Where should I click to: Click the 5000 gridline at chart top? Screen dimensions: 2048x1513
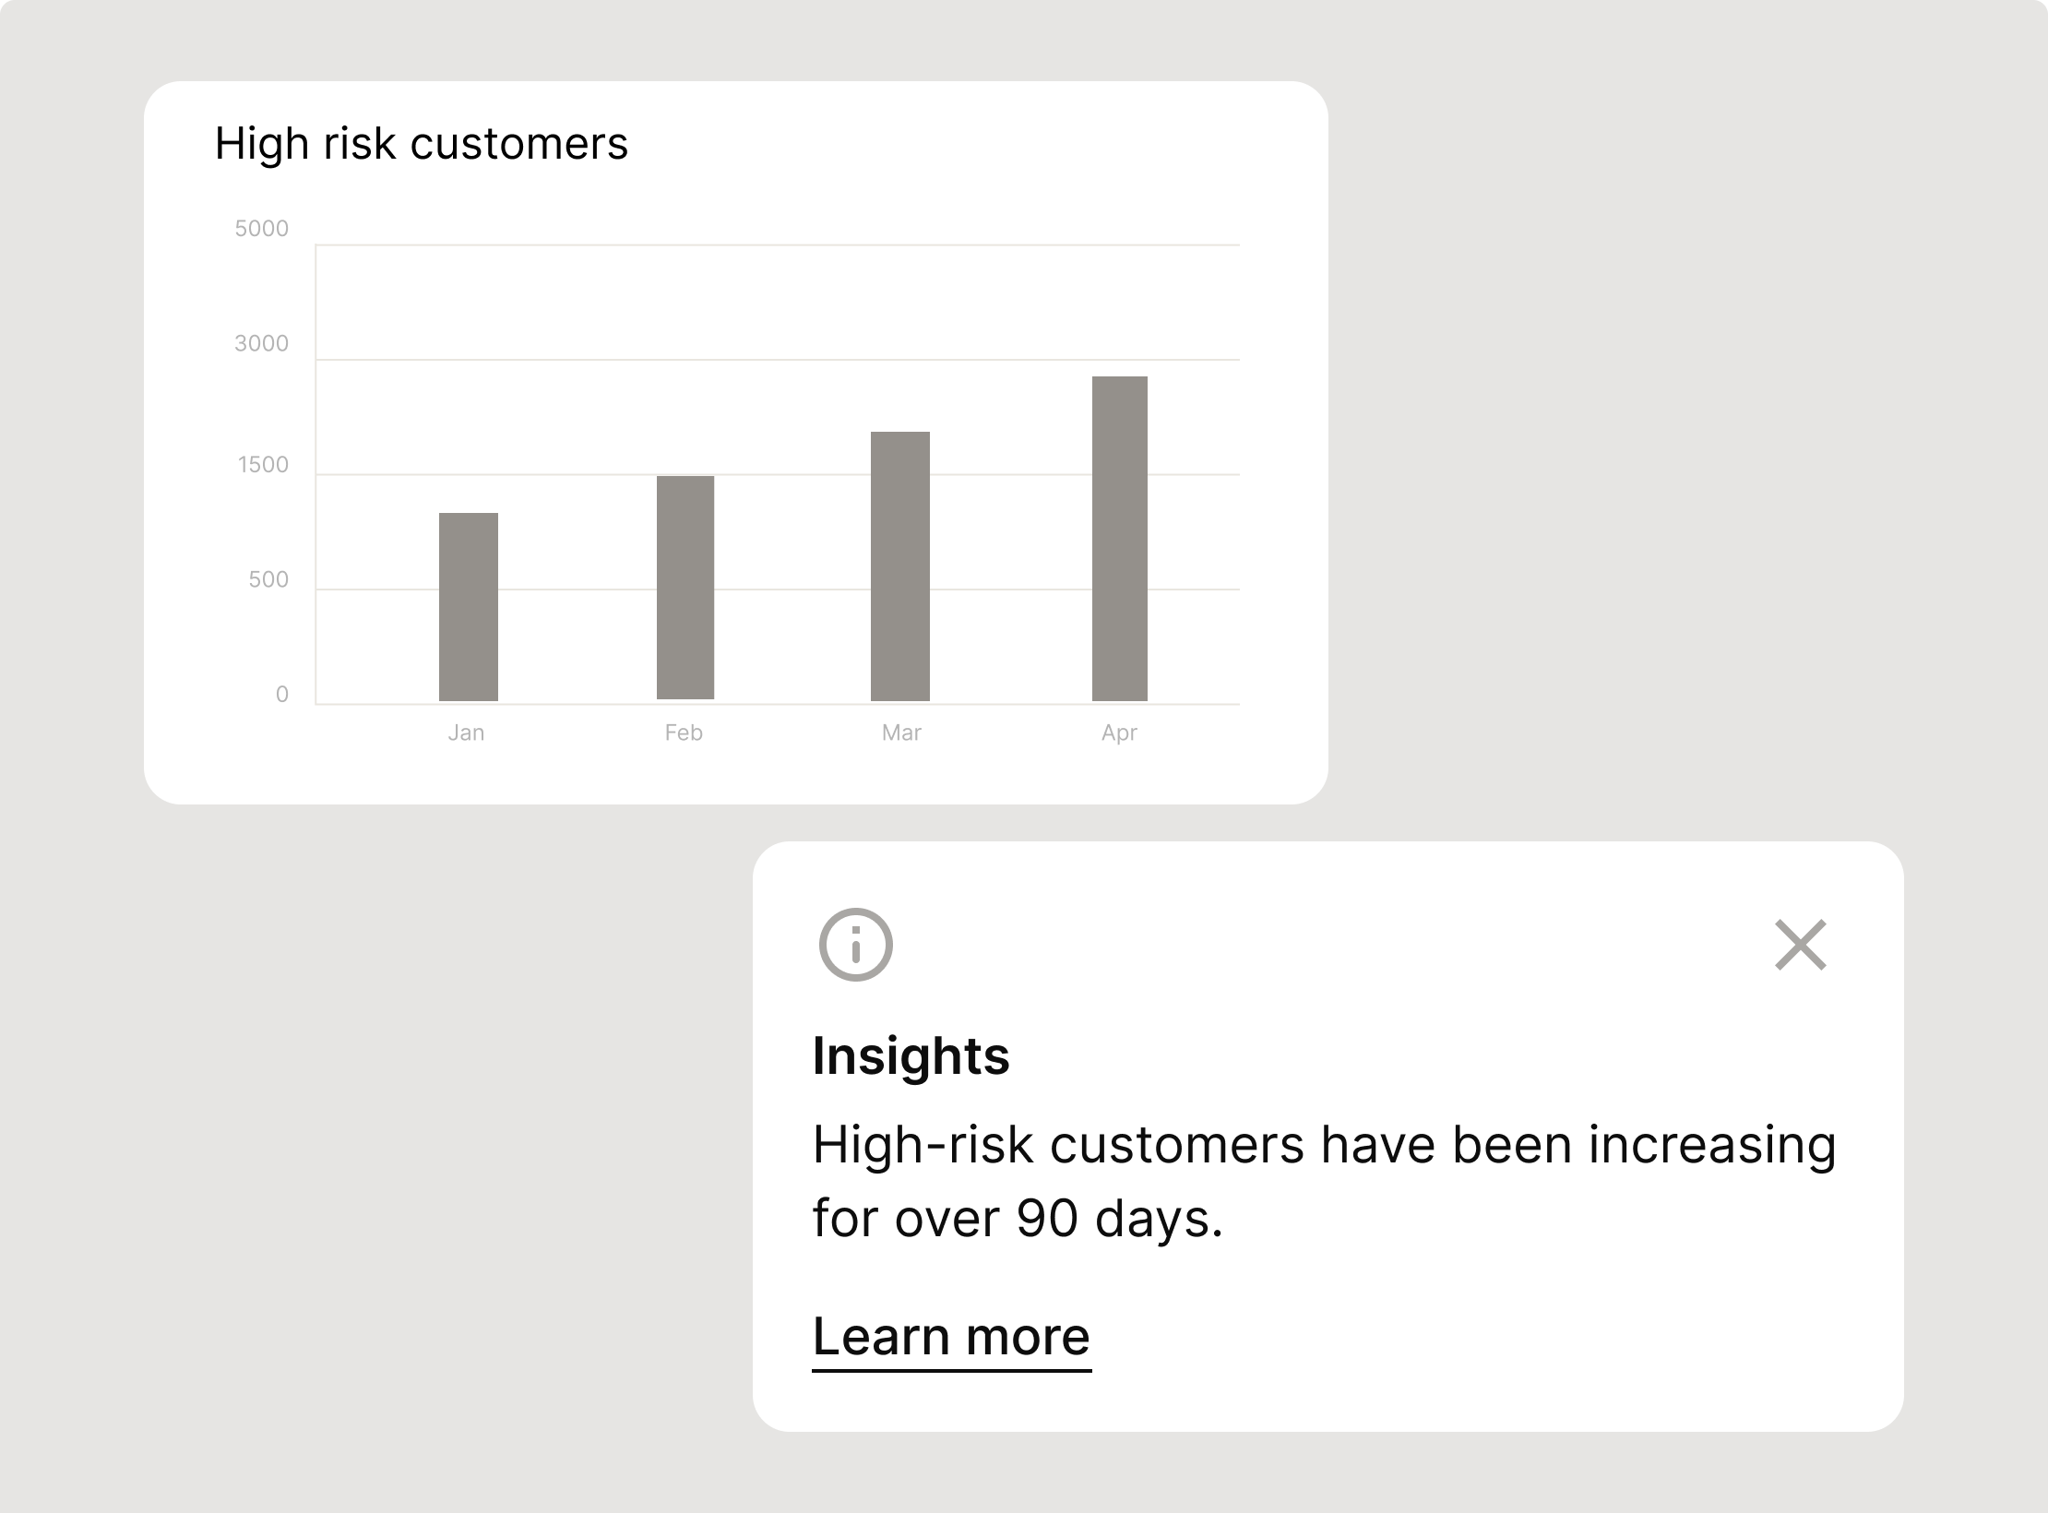click(x=778, y=244)
